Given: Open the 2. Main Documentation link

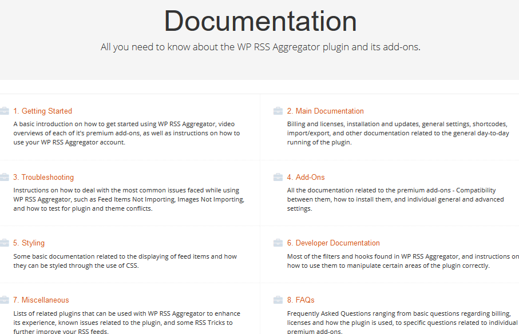Looking at the screenshot, I should pos(326,111).
